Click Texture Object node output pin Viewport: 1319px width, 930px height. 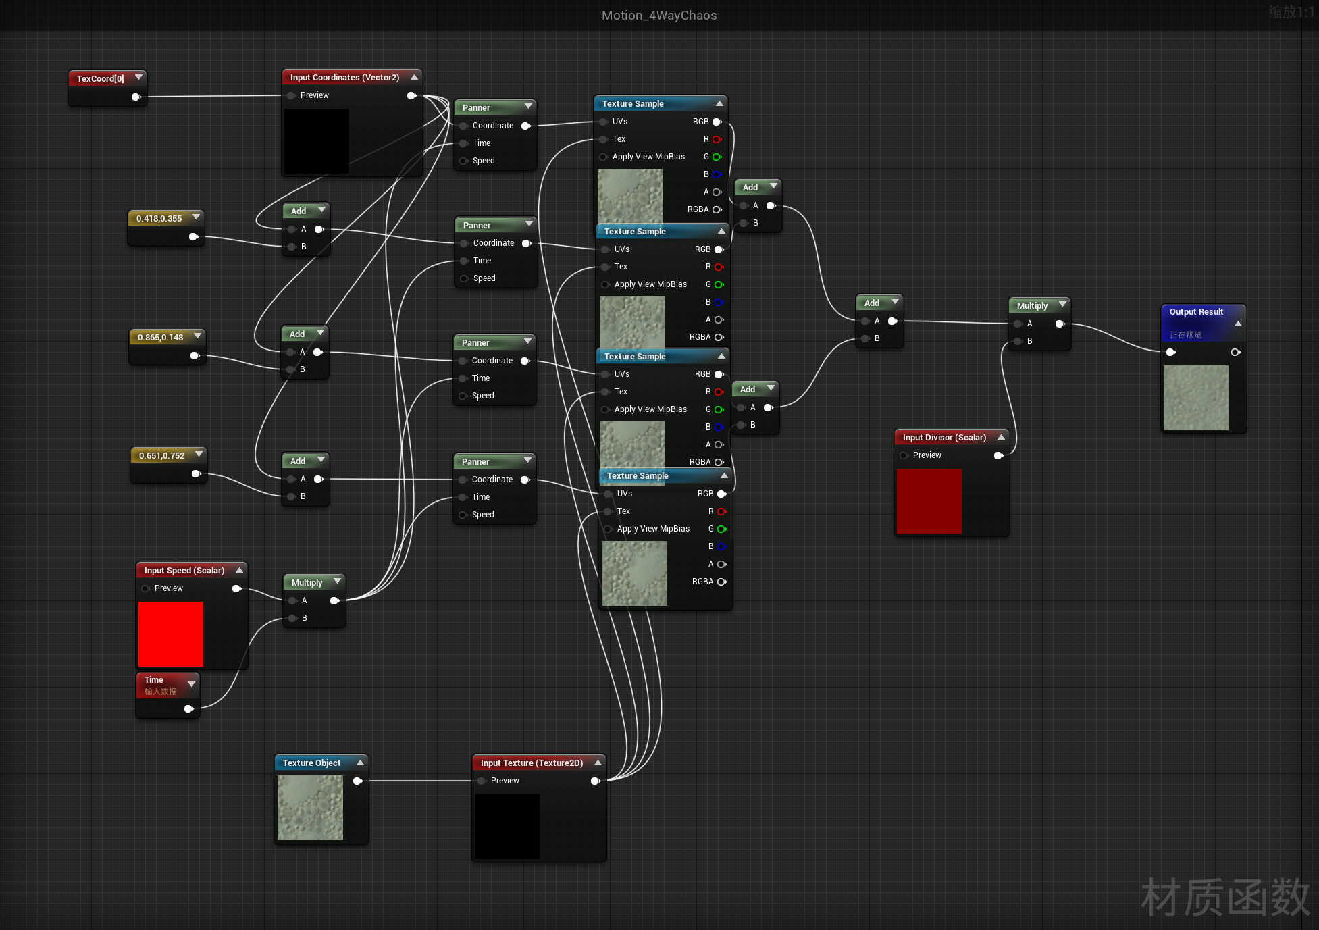[357, 781]
